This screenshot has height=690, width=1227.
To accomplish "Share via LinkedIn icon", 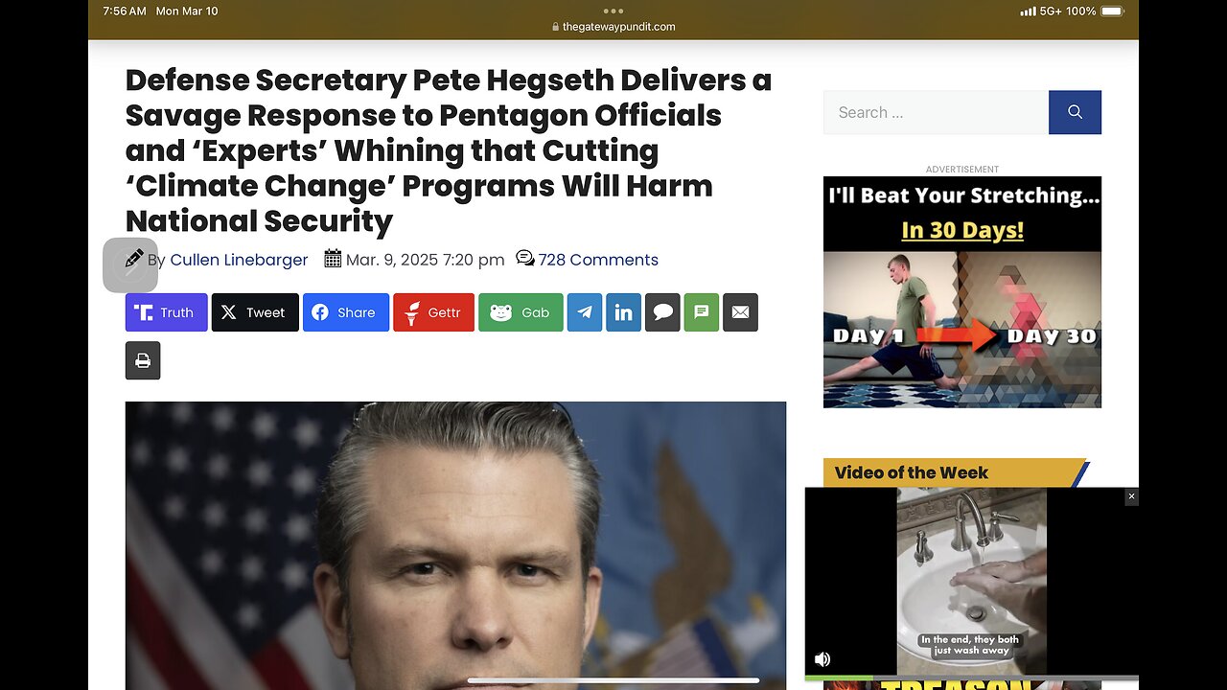I will pyautogui.click(x=623, y=312).
